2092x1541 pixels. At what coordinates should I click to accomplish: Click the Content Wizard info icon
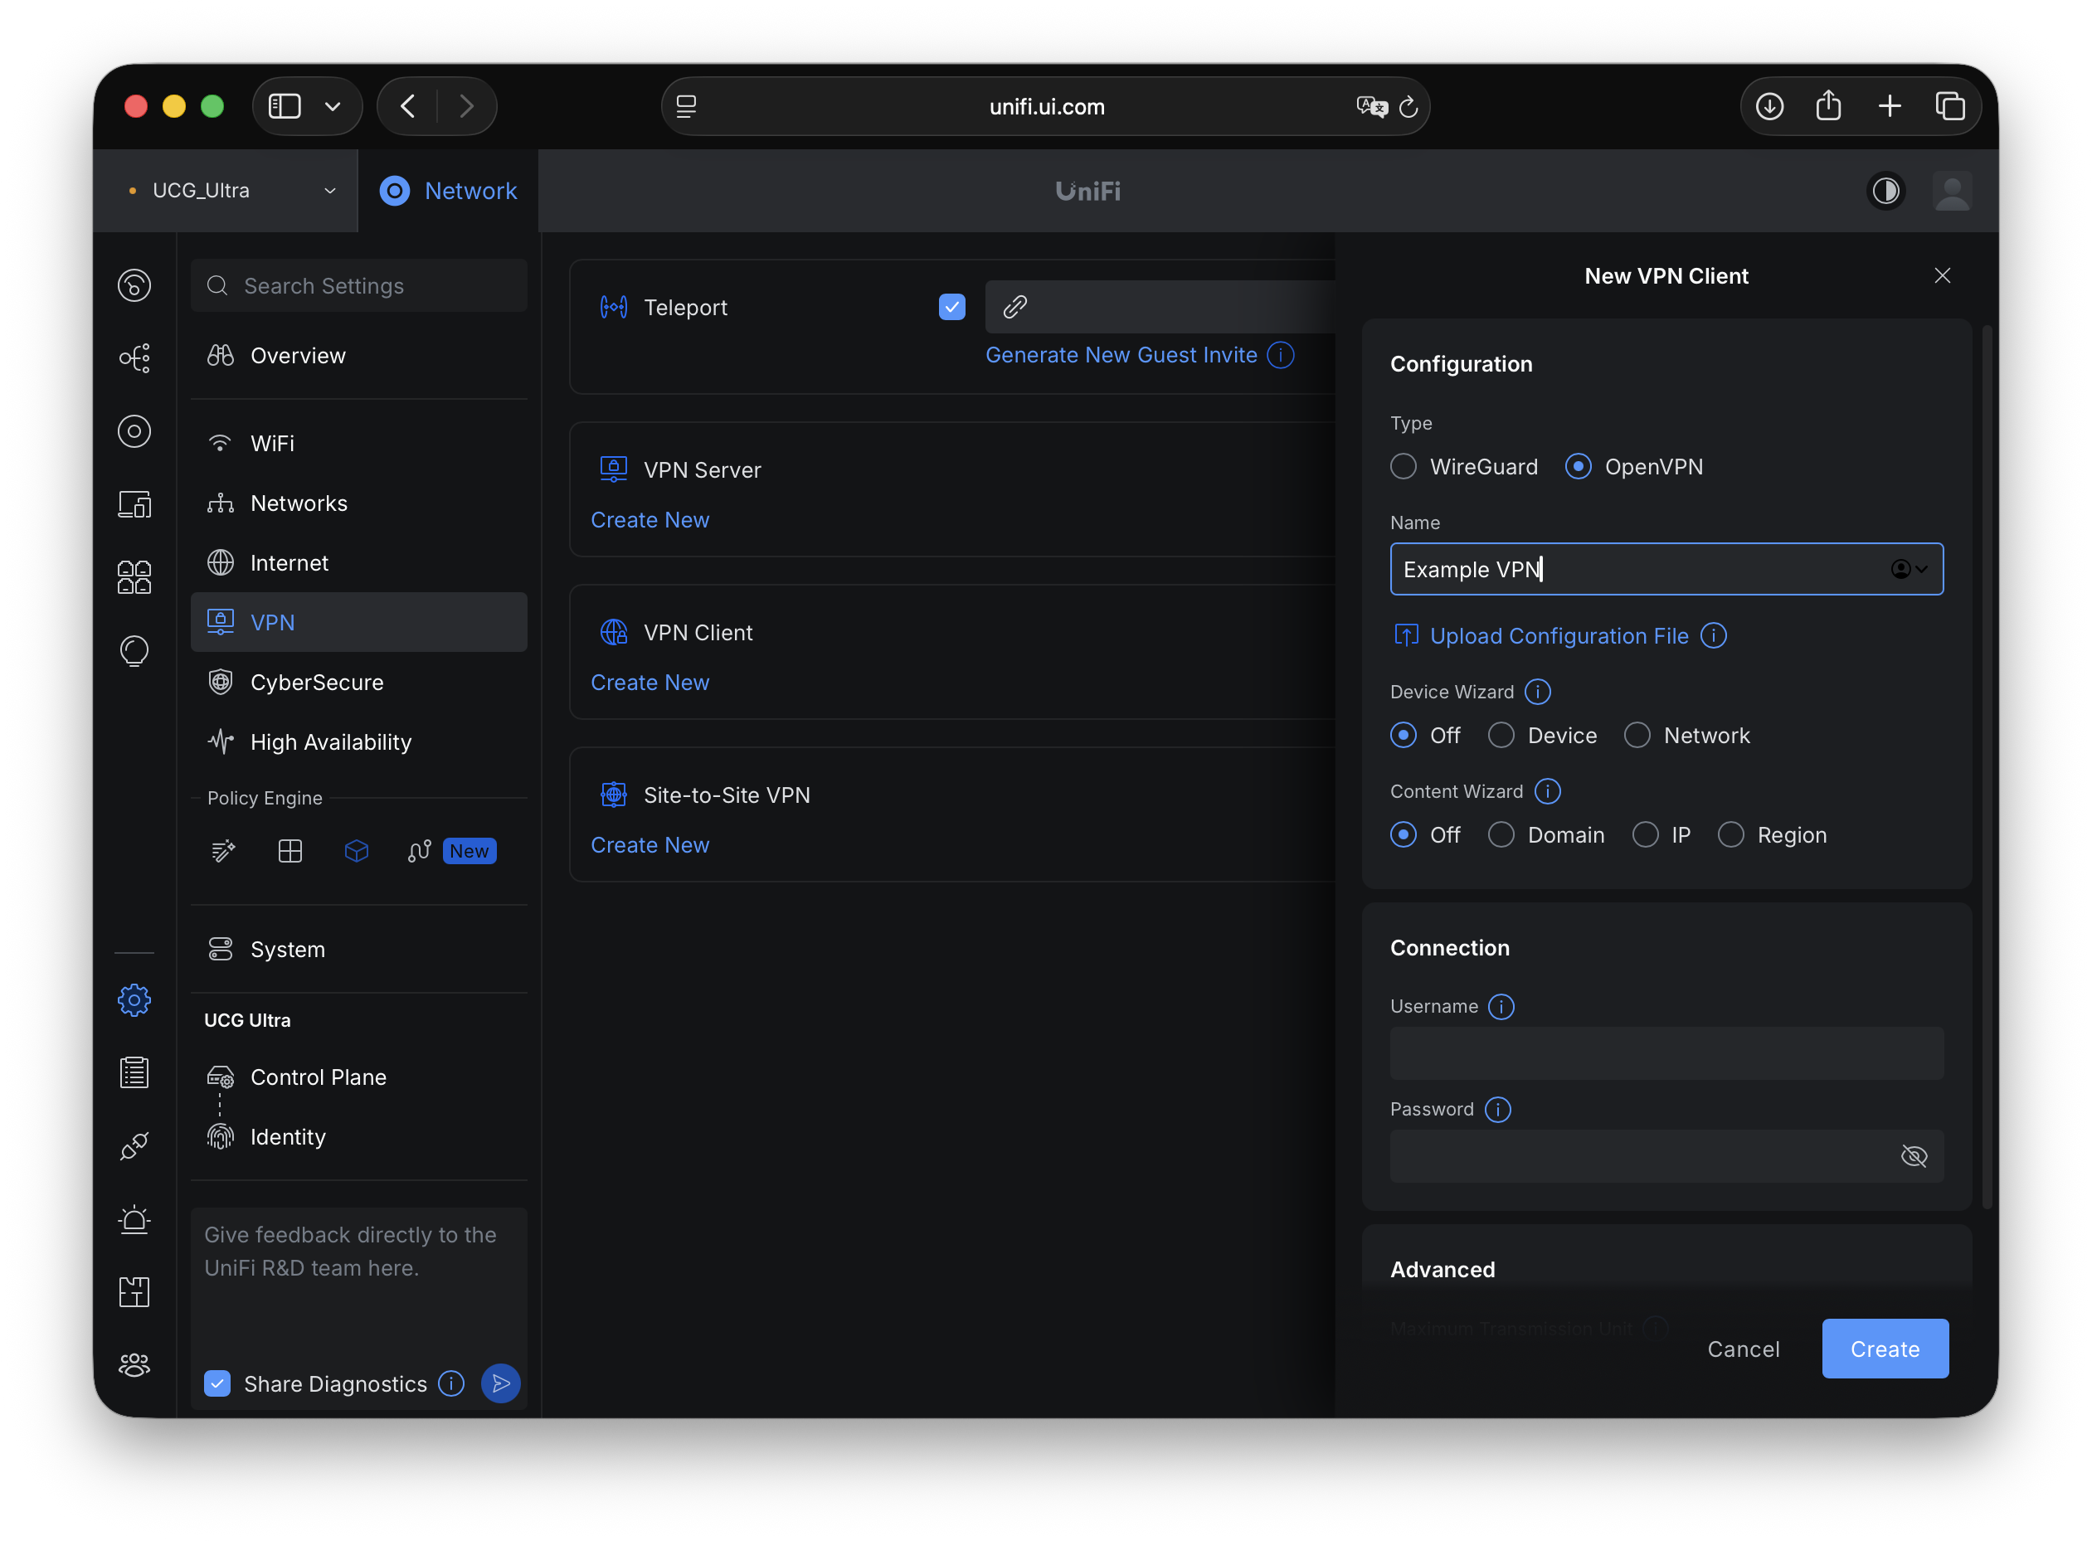1547,791
